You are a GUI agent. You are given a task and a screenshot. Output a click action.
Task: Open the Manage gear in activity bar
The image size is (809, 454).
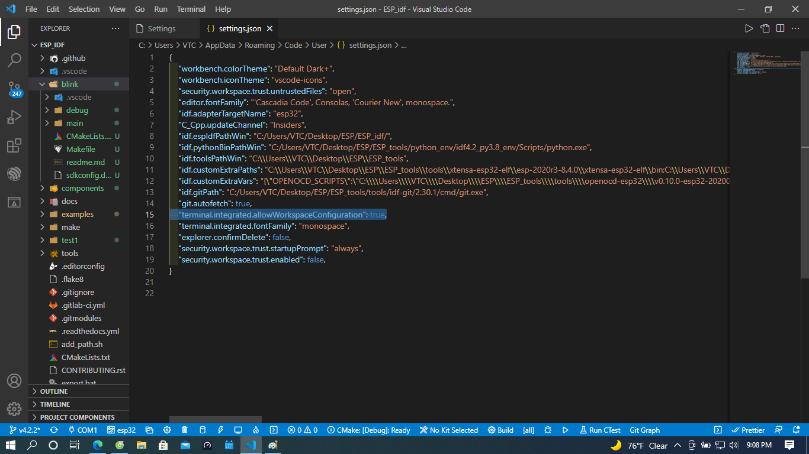point(14,409)
